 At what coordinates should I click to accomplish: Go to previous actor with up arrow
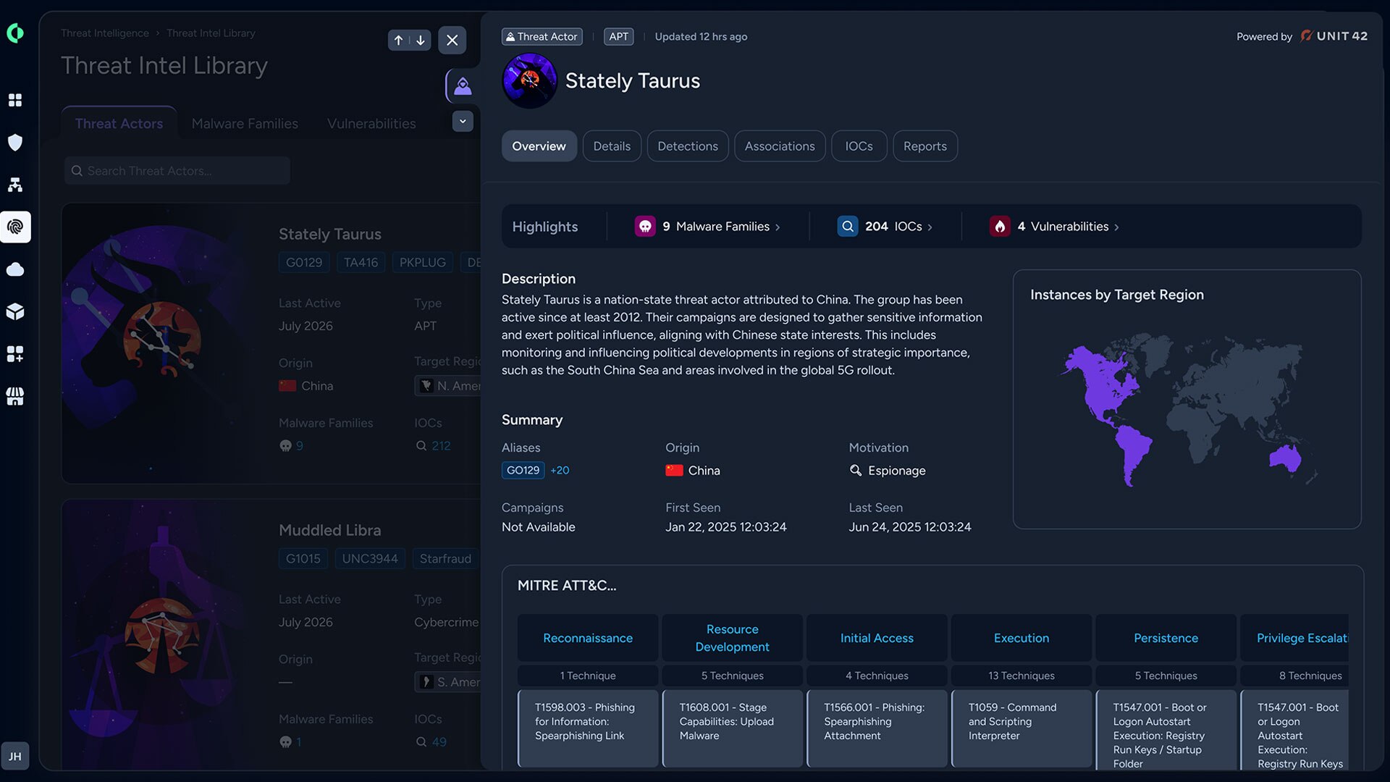399,41
